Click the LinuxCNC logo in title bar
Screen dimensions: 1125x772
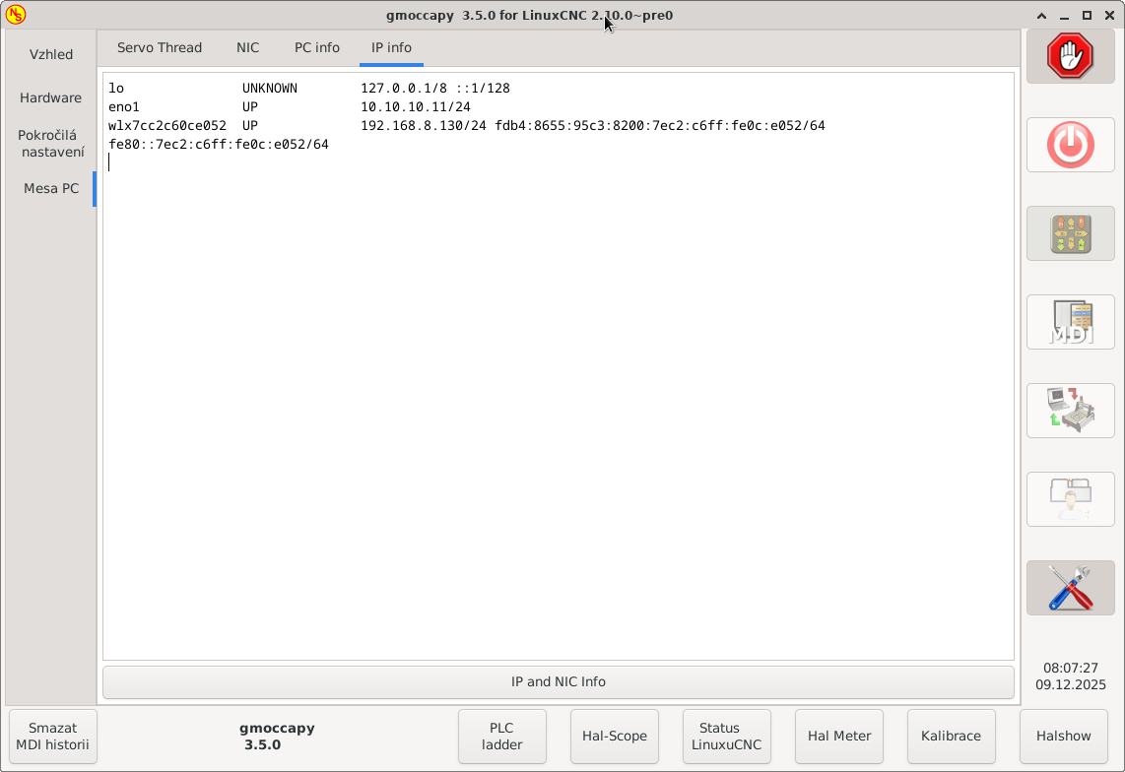tap(16, 15)
